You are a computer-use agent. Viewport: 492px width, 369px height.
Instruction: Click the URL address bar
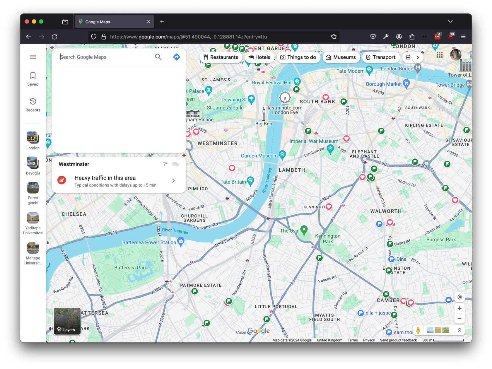(214, 37)
